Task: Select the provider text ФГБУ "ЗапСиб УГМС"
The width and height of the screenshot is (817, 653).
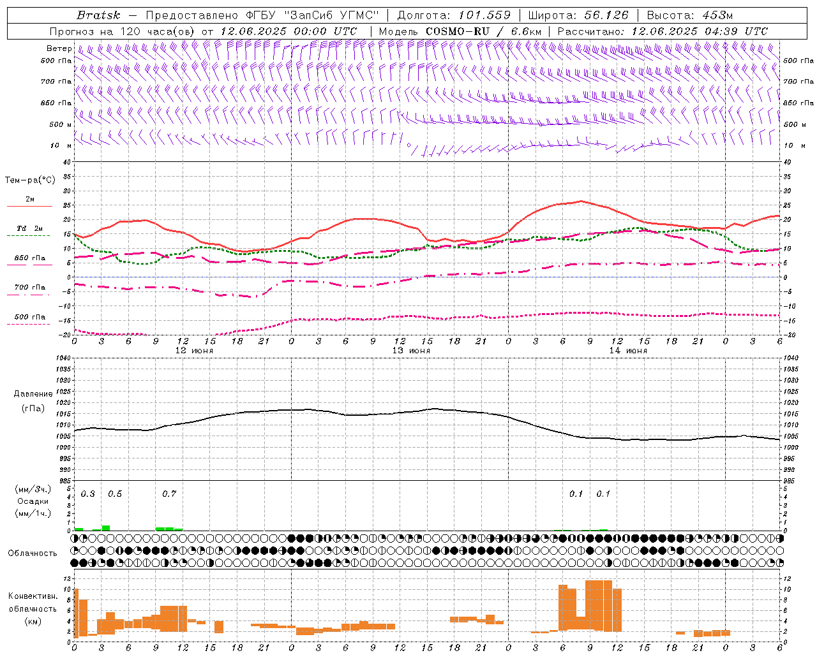Action: 313,15
